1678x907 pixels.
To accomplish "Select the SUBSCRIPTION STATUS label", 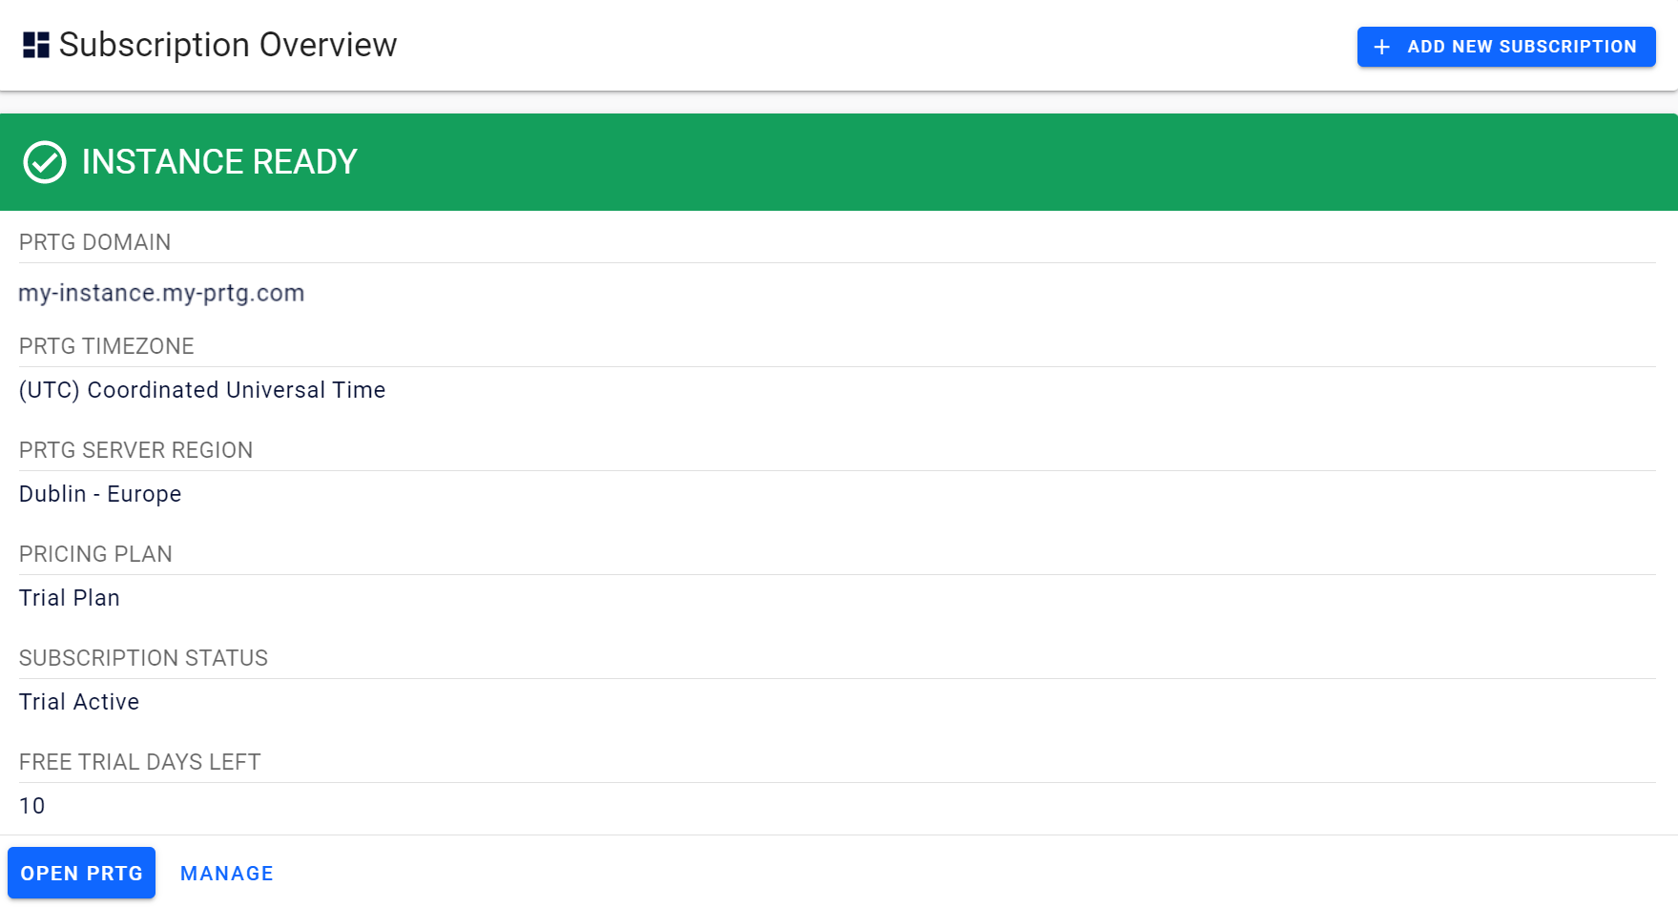I will 143,658.
